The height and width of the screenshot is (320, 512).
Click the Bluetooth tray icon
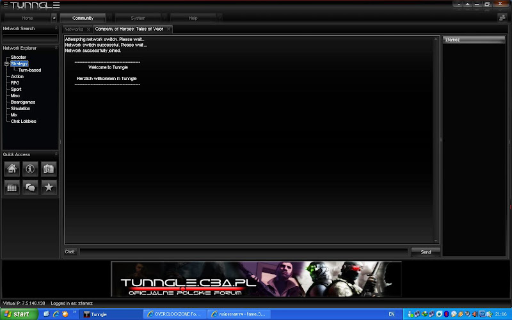point(446,314)
